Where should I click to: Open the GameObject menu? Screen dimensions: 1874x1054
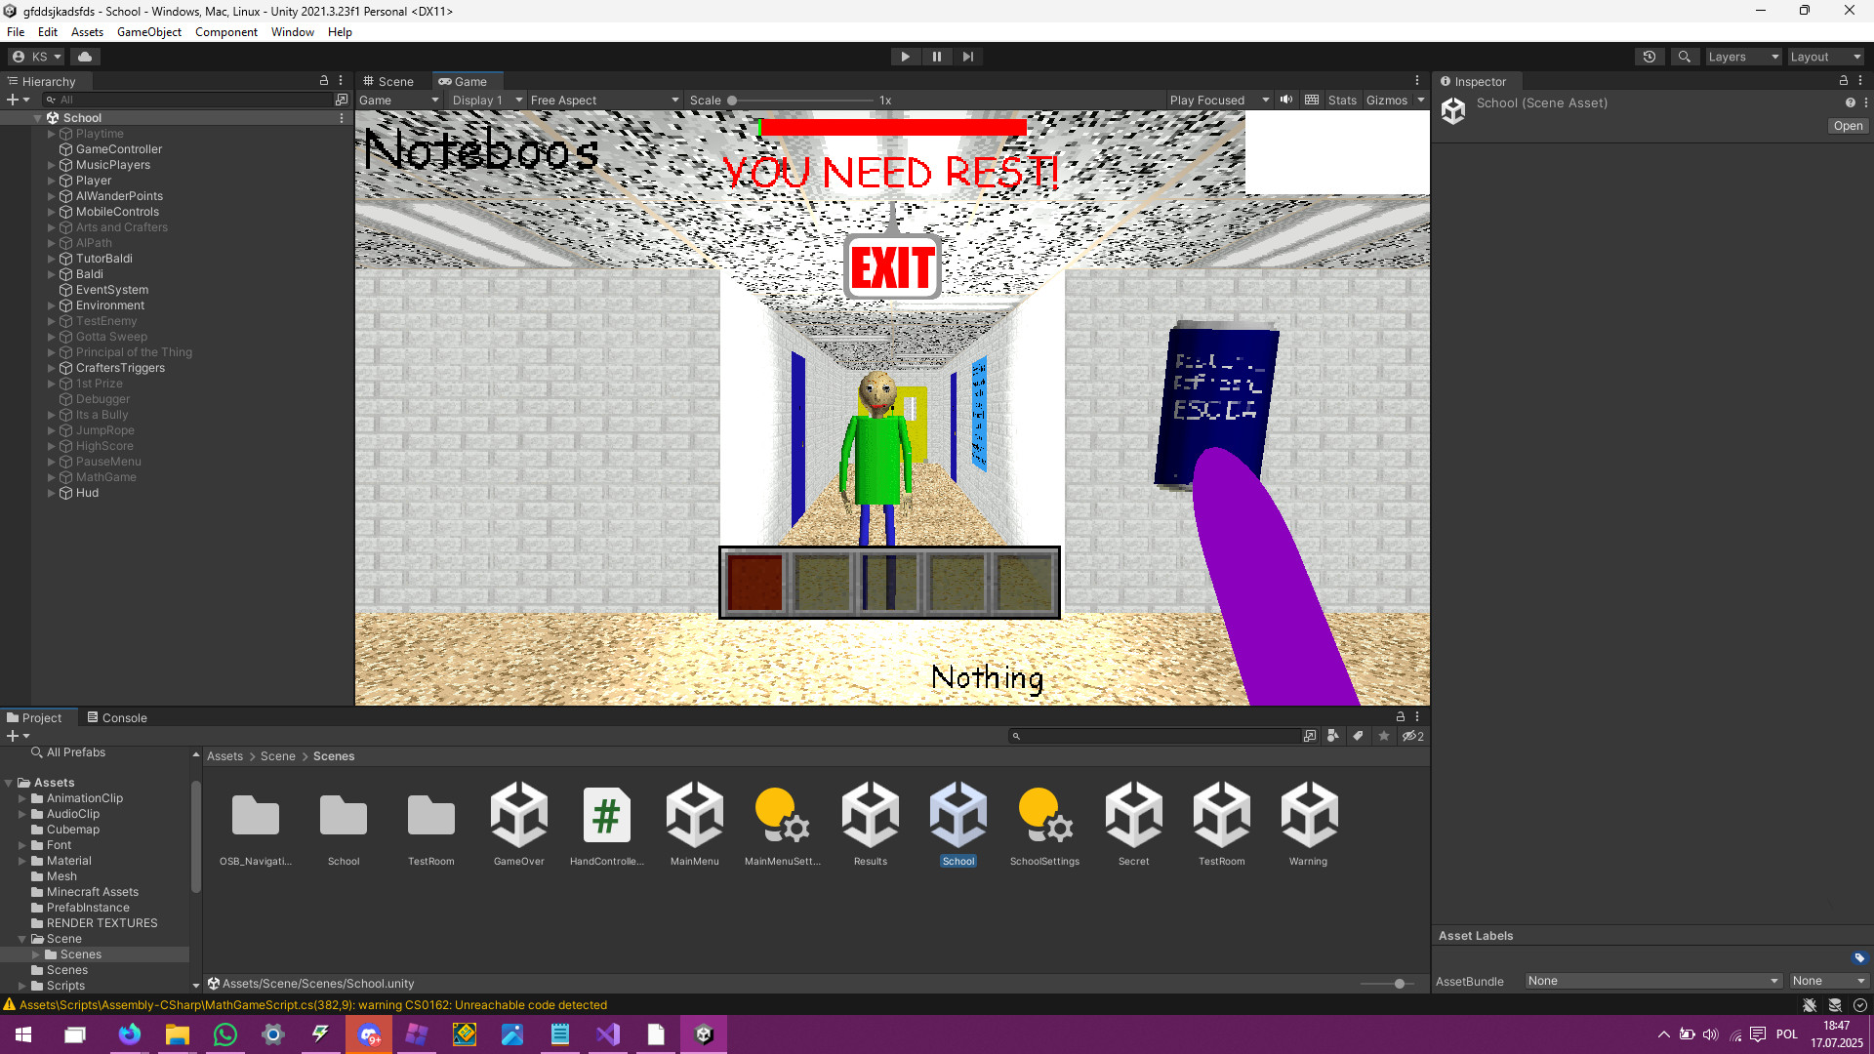148,31
